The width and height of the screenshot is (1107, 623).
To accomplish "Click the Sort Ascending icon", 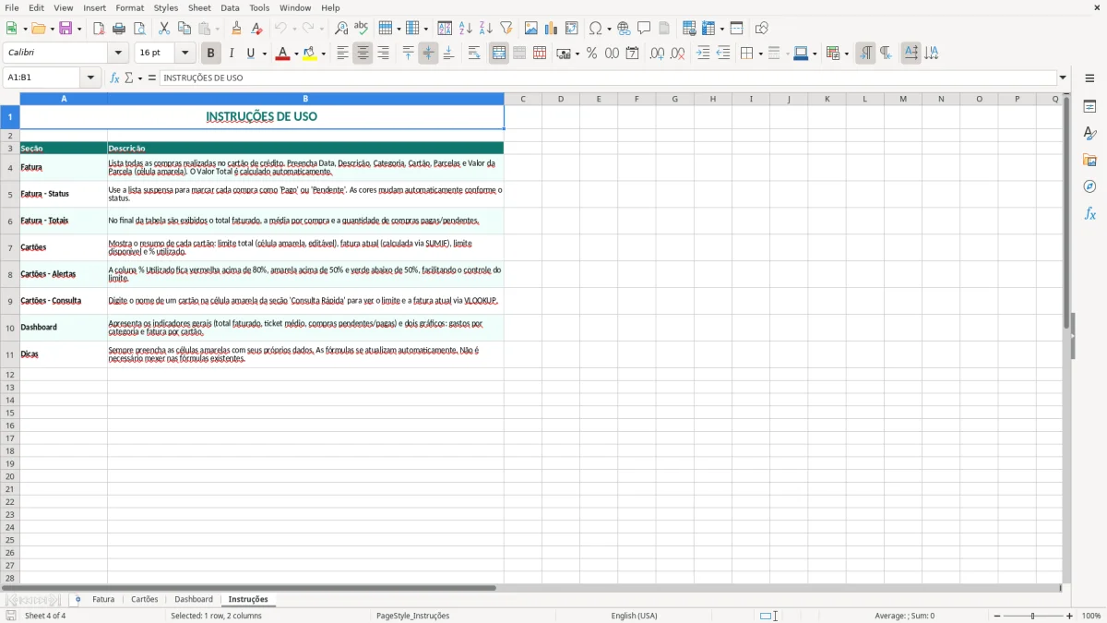I will coord(466,29).
